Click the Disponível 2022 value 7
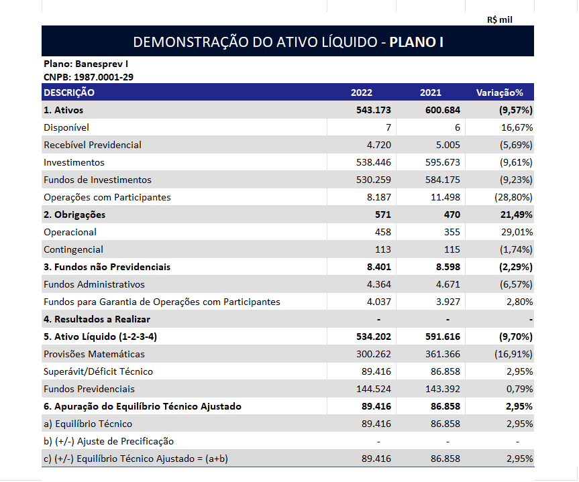Screen dimensions: 579x482 point(388,127)
